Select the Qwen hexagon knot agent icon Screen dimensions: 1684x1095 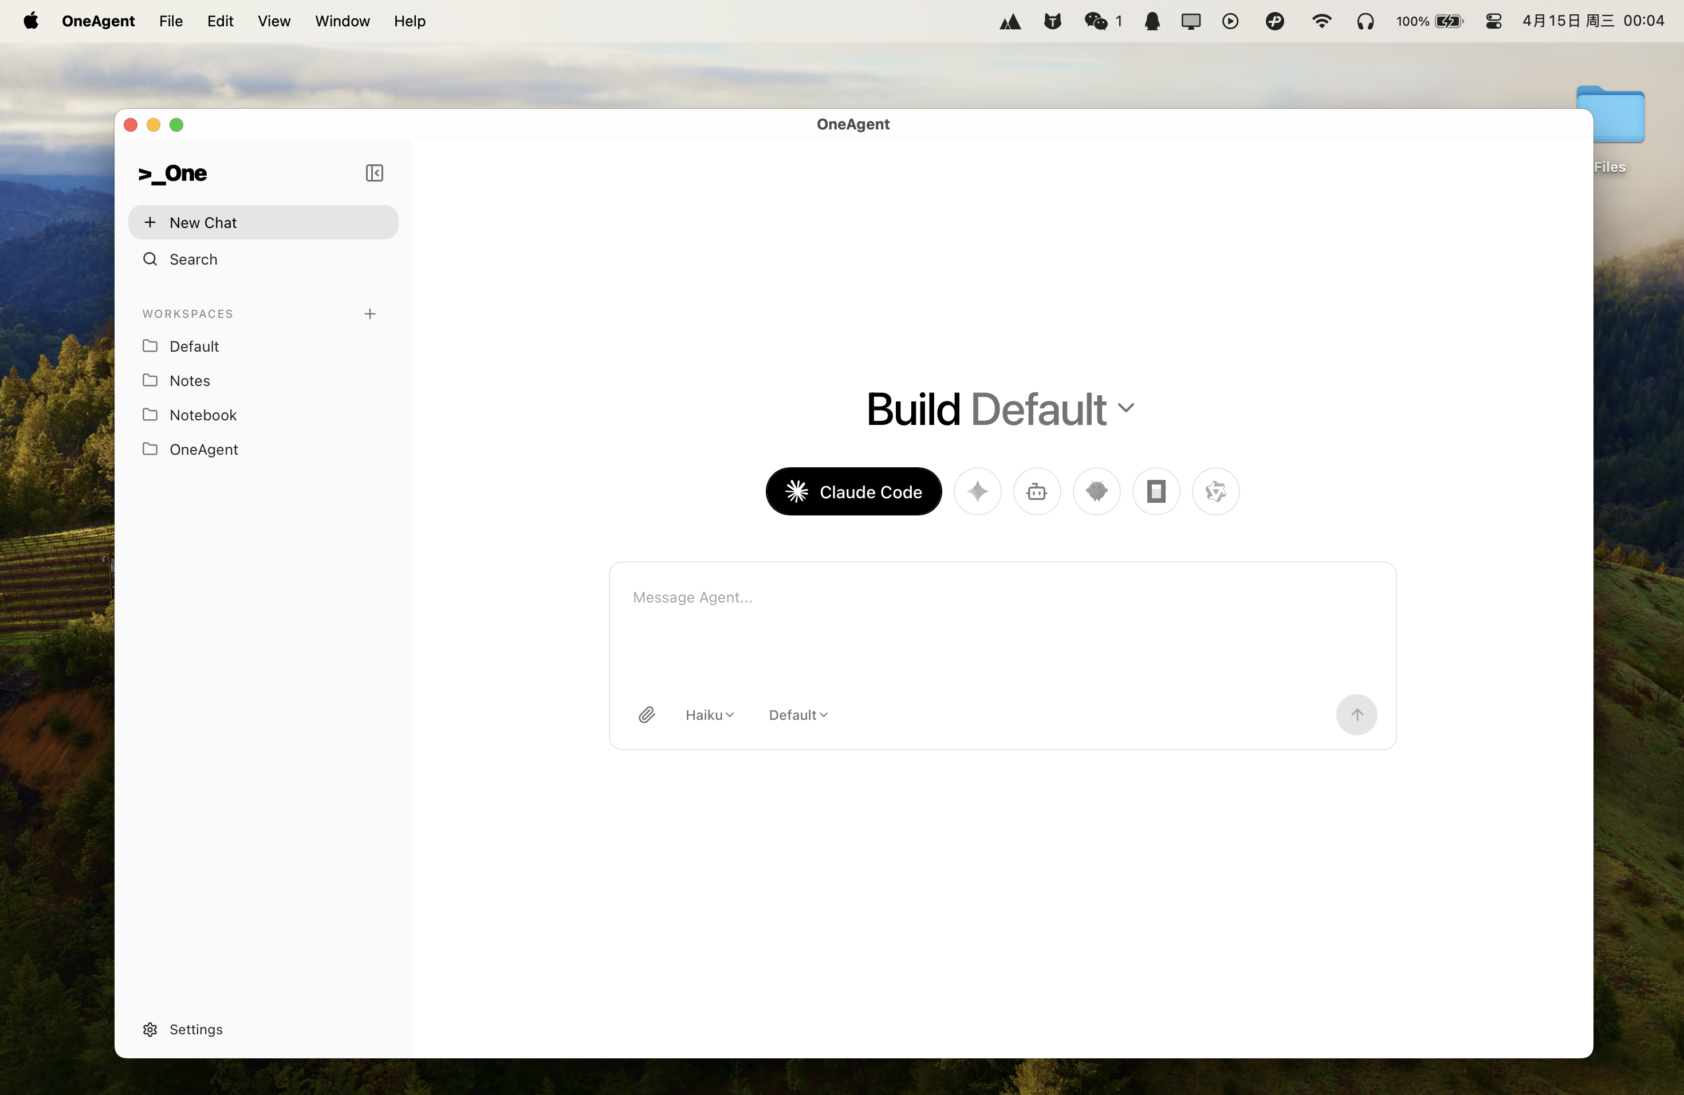(x=1215, y=491)
